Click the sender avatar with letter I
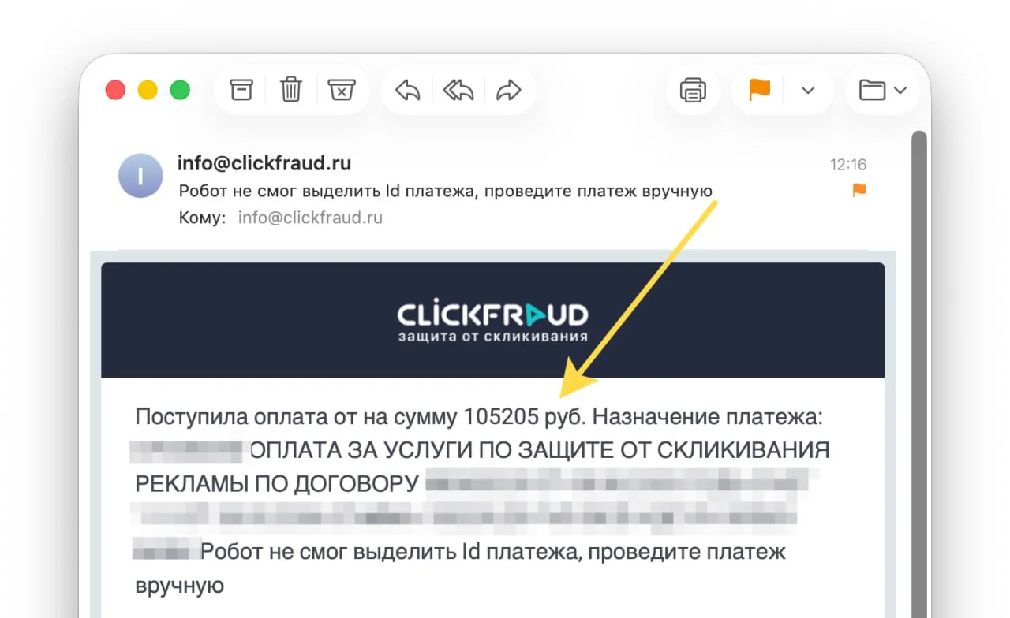Viewport: 1010px width, 618px height. 140,176
